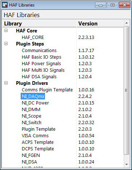Click version 1.0.0.24 cell

[x=86, y=162]
